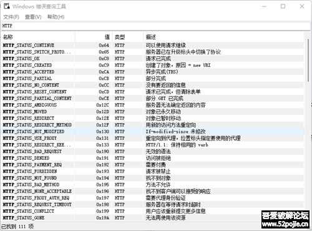Select row HTTP_STATUS_CONFLICT

[153, 211]
